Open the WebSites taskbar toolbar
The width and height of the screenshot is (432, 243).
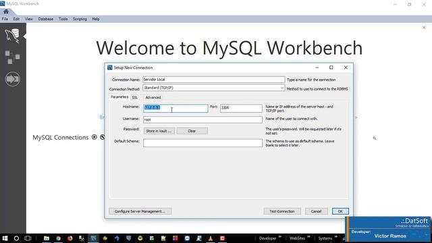[x=297, y=238]
